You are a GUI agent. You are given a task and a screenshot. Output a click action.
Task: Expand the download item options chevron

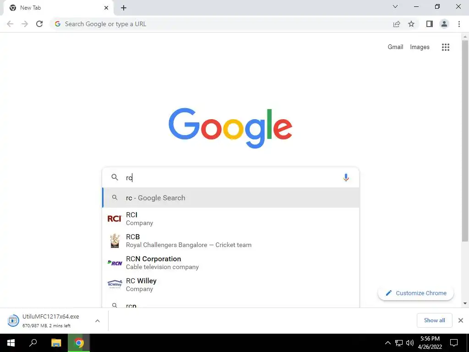(x=97, y=321)
